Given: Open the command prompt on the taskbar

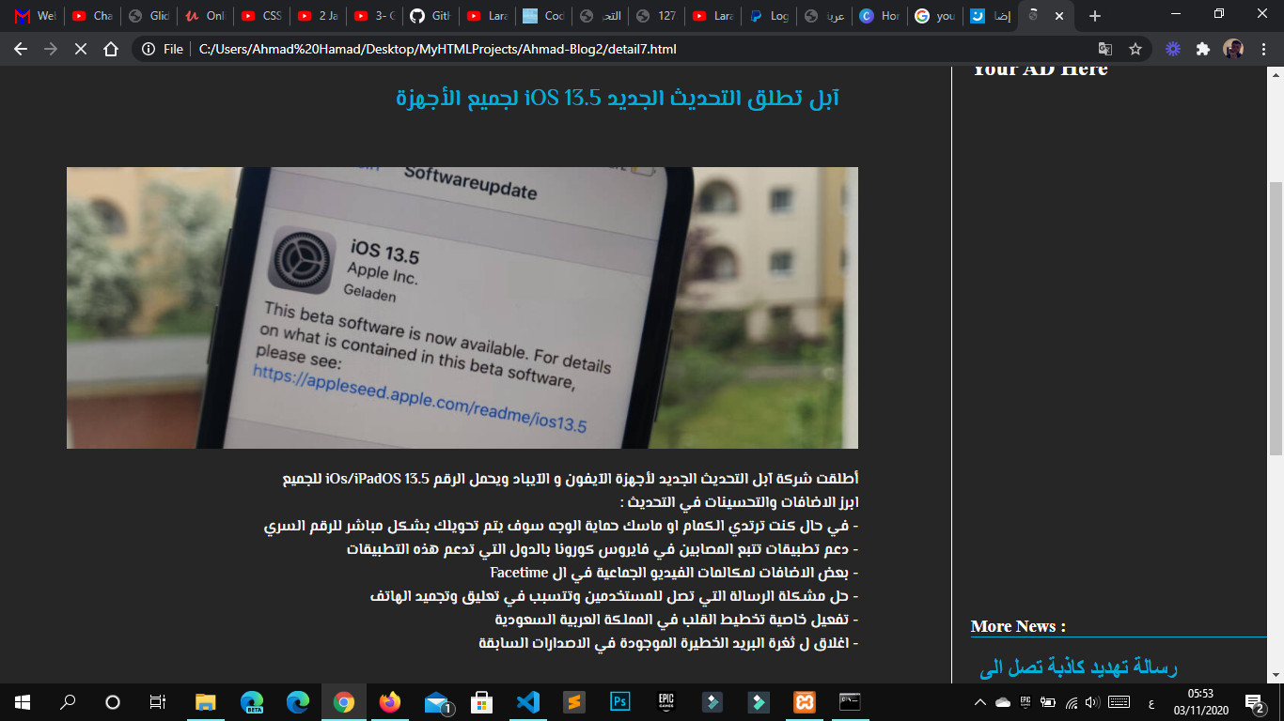Looking at the screenshot, I should 850,702.
